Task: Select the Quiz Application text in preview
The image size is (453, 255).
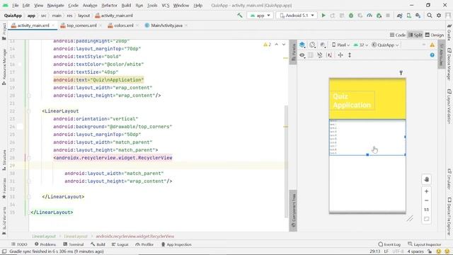Action: click(x=352, y=101)
